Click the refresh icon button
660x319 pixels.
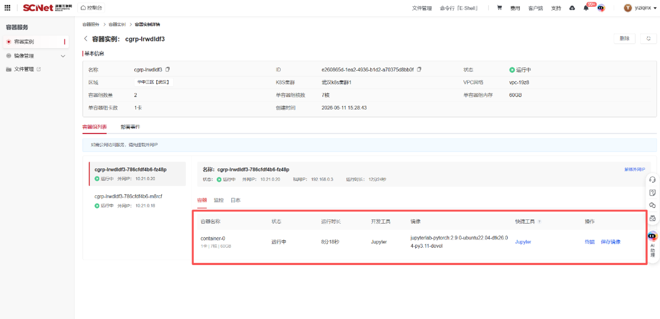[649, 38]
